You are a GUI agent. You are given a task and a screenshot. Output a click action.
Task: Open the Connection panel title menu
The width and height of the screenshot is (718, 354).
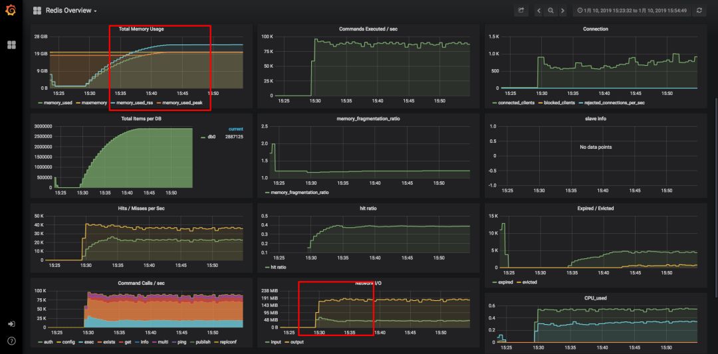(x=595, y=29)
